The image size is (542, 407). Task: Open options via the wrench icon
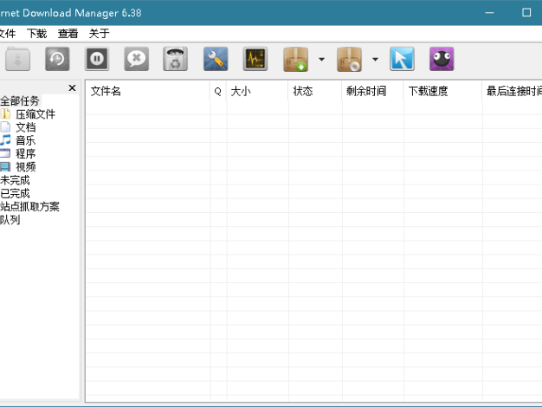(216, 59)
